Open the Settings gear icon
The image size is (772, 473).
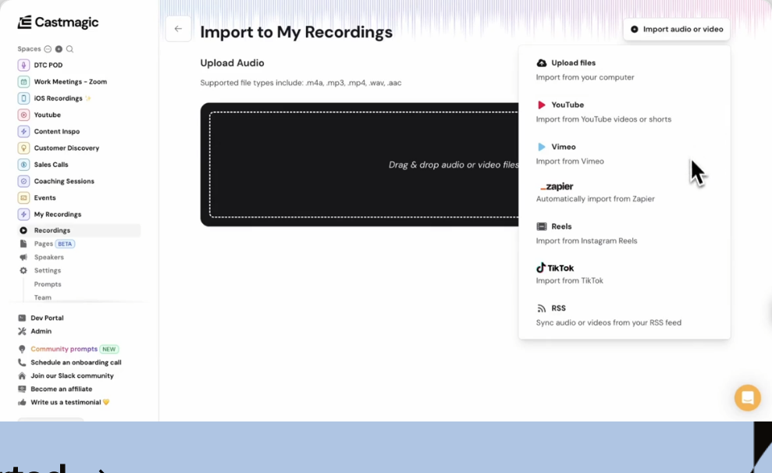pyautogui.click(x=23, y=270)
